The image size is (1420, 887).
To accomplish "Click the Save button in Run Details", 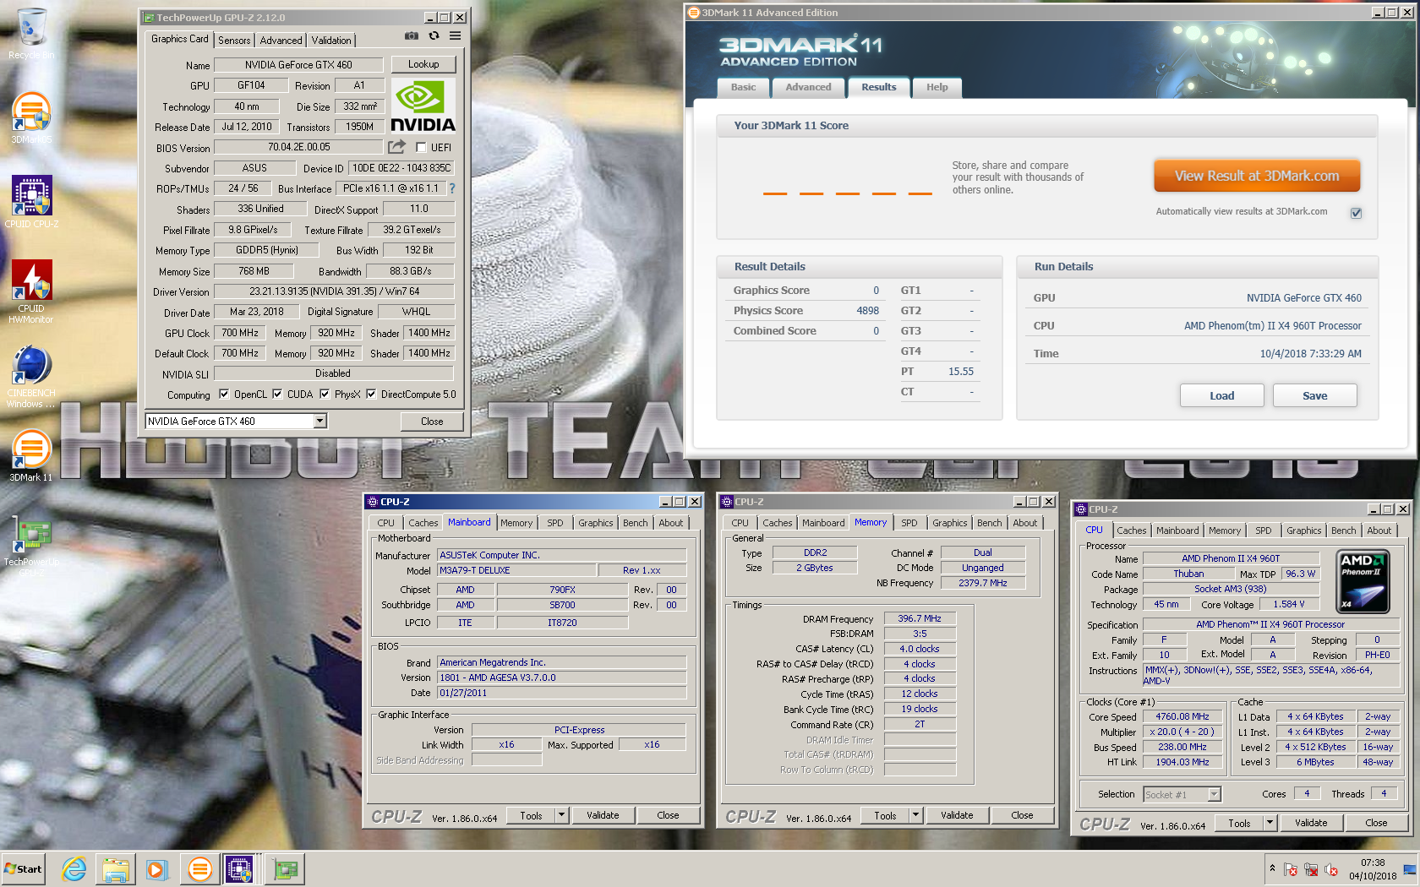I will pyautogui.click(x=1315, y=395).
